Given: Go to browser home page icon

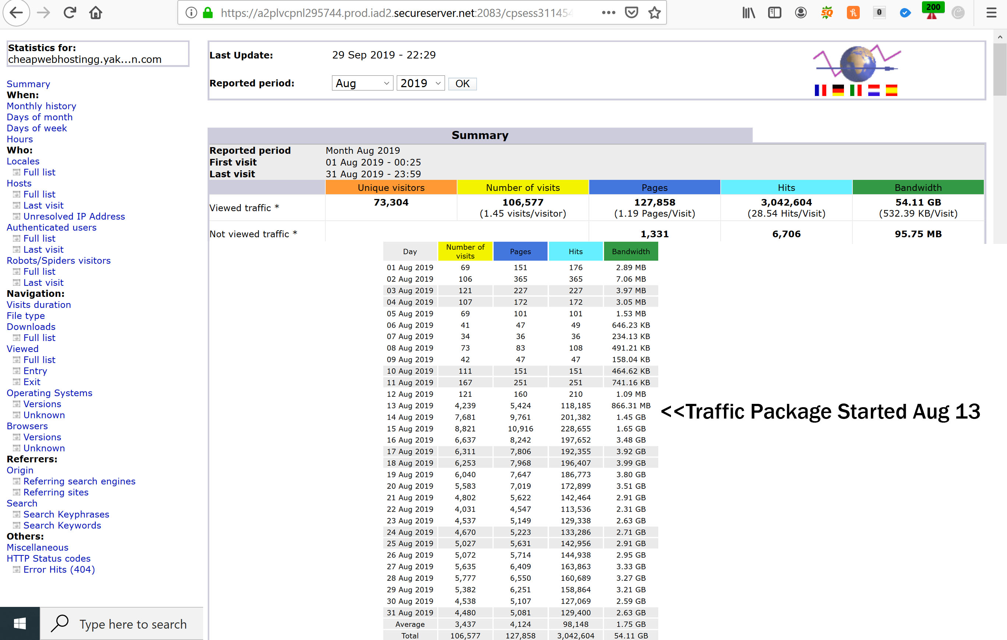Looking at the screenshot, I should pos(96,13).
